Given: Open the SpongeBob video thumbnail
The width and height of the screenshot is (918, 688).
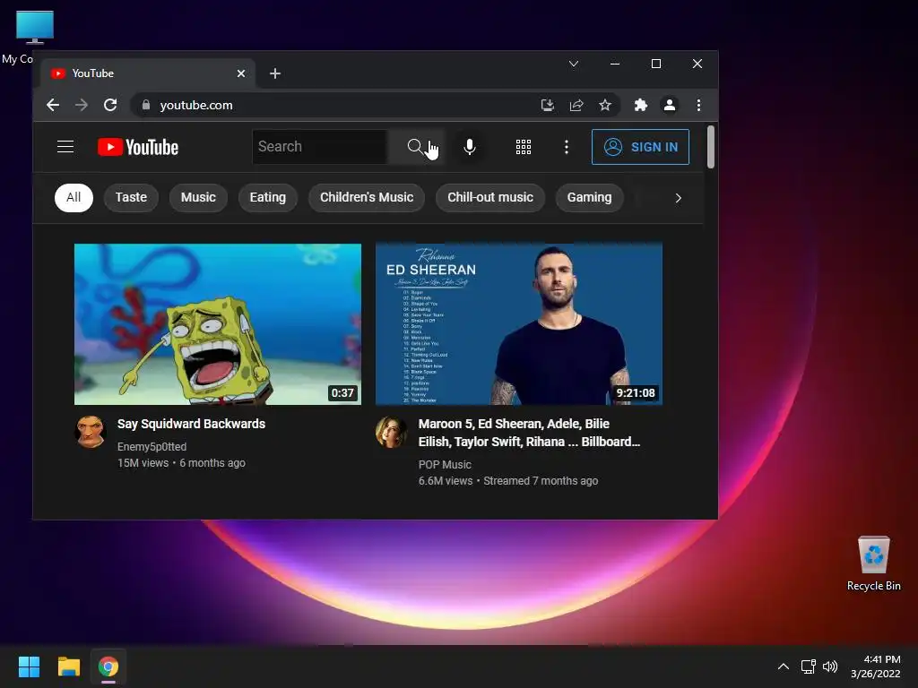Looking at the screenshot, I should (x=218, y=324).
